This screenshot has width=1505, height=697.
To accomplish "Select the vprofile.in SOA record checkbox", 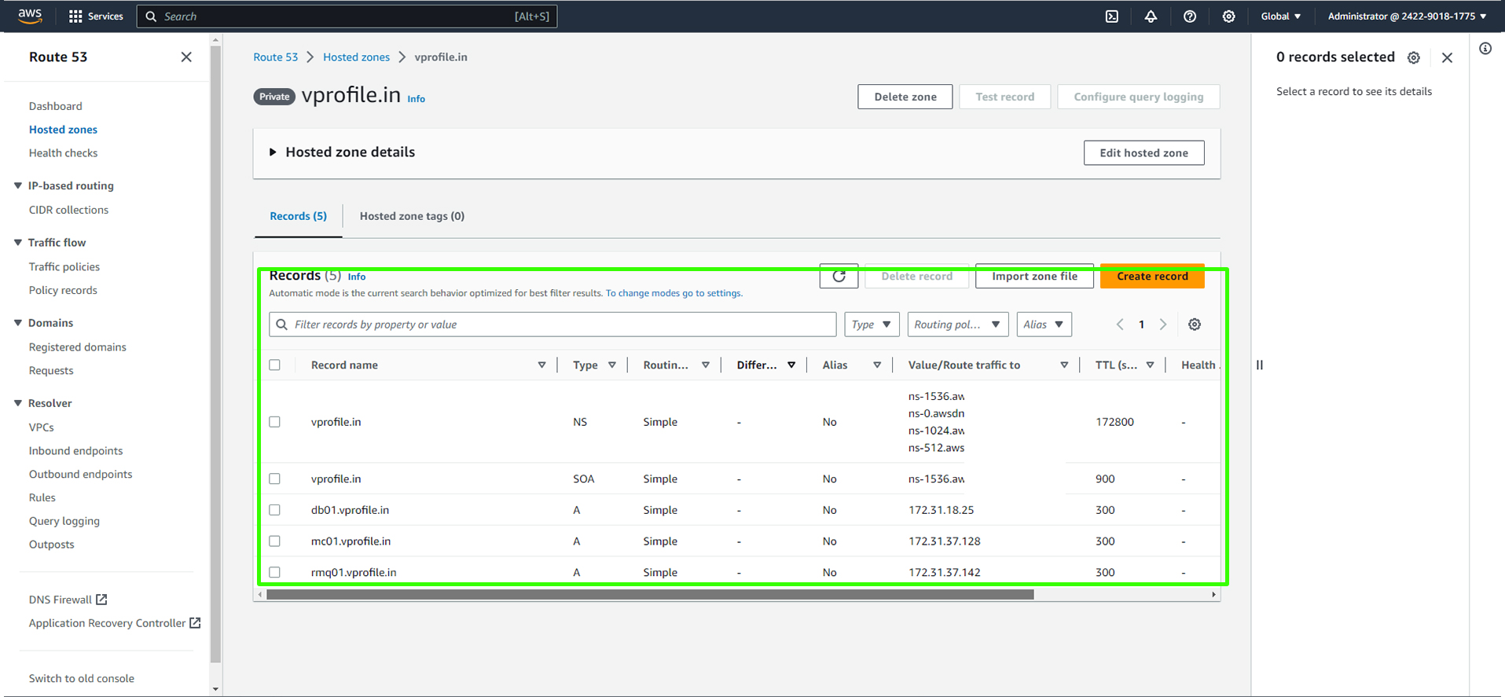I will [274, 479].
